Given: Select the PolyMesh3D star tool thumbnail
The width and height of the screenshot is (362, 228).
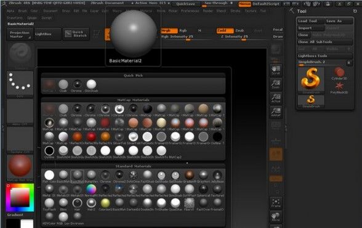Looking at the screenshot, I should 339,88.
